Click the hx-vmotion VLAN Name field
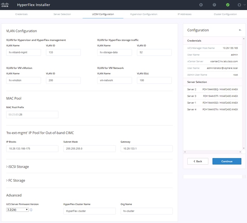 [24, 80]
